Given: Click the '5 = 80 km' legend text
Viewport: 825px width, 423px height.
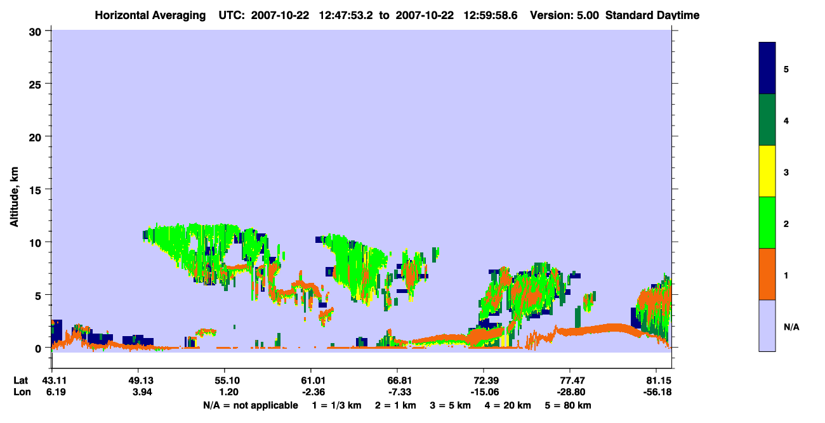Looking at the screenshot, I should point(569,405).
